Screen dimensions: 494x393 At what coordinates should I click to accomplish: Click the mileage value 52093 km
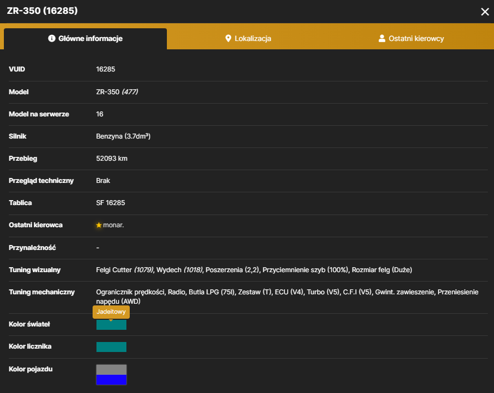click(112, 159)
